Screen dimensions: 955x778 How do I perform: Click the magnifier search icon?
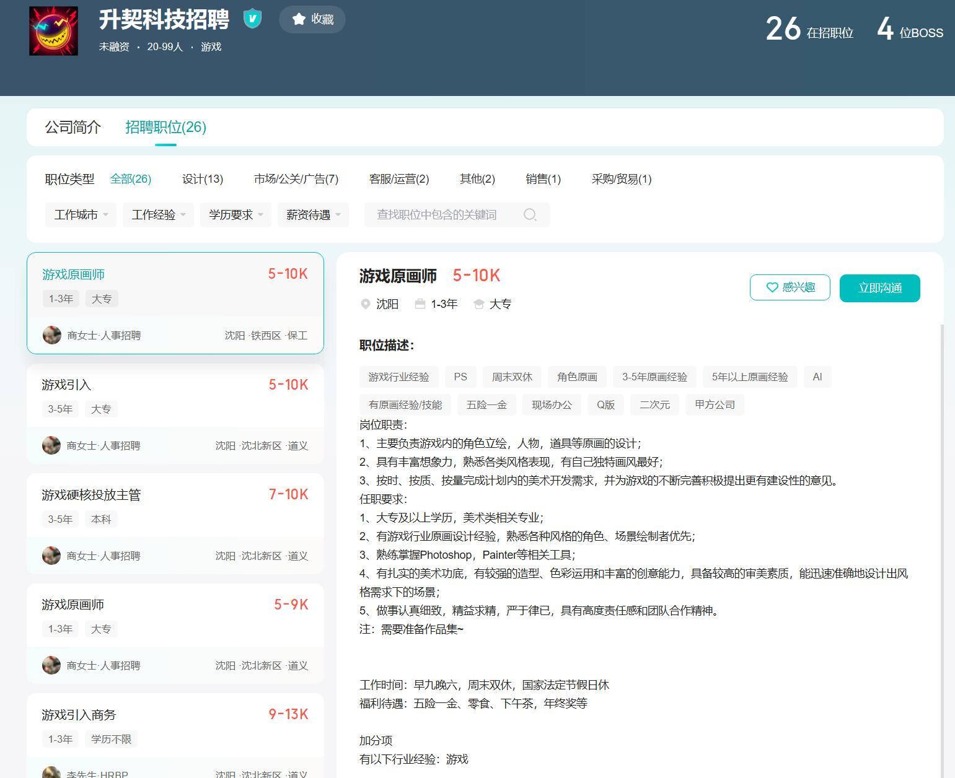pos(530,215)
